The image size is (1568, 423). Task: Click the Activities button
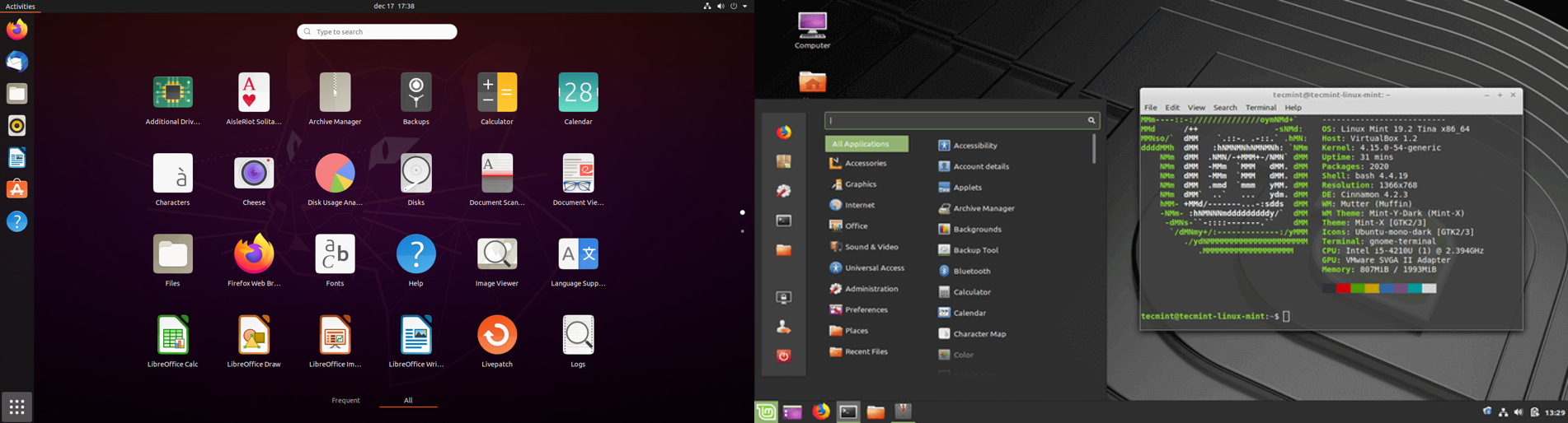click(21, 7)
